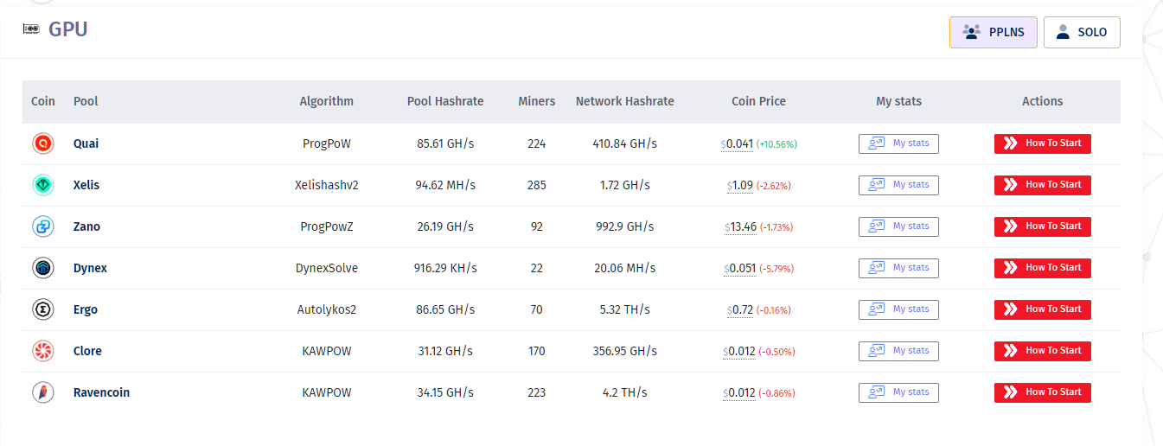Click the Quai coin logo icon
The height and width of the screenshot is (446, 1163).
coord(43,143)
